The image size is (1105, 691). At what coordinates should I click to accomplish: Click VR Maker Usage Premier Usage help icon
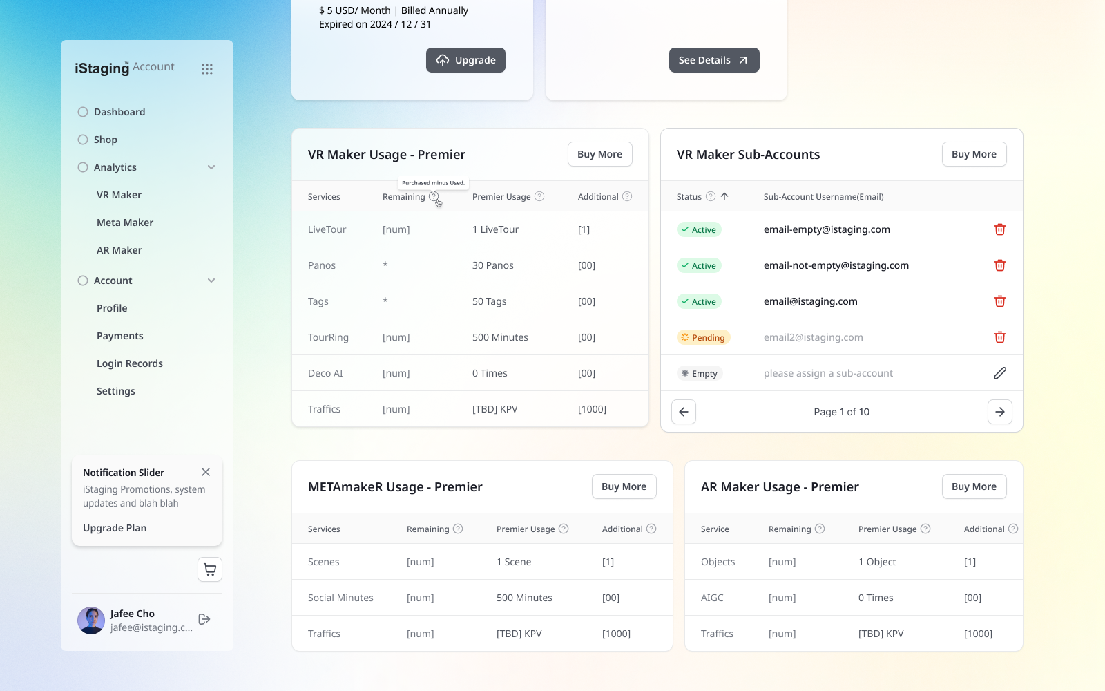click(539, 196)
